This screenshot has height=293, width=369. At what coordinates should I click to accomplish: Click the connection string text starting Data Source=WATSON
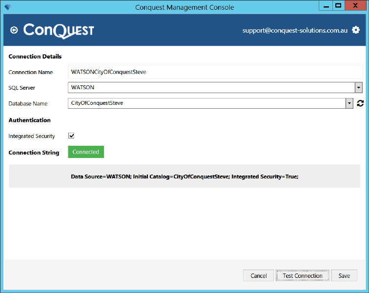184,176
